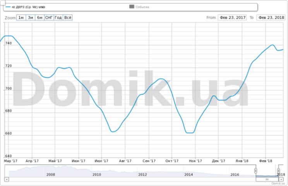Viewport: 288px width, 186px height.
Task: Click the 700 value axis label
Action: pyautogui.click(x=9, y=88)
